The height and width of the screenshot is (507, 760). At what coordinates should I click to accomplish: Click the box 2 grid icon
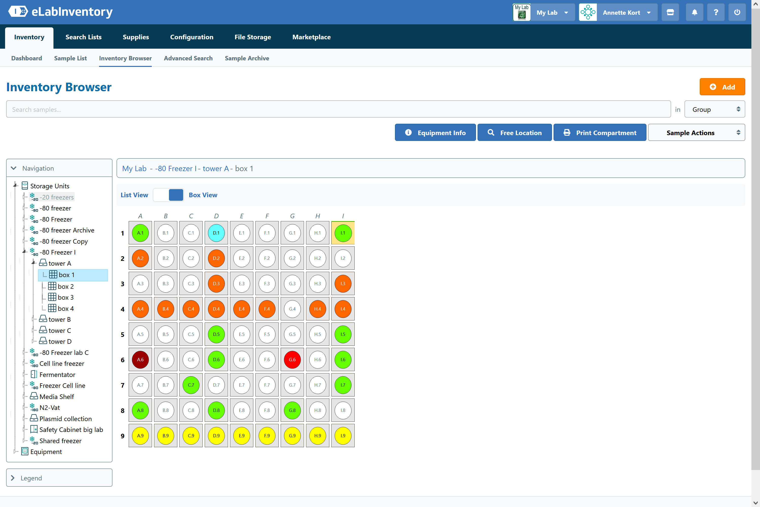pos(52,286)
